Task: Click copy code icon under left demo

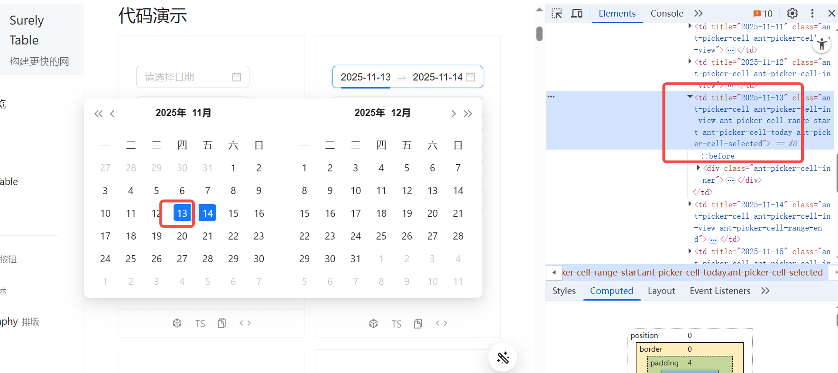Action: point(221,323)
